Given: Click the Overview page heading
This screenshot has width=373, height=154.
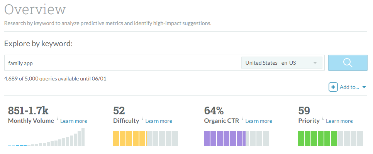Looking at the screenshot, I should pos(35,10).
